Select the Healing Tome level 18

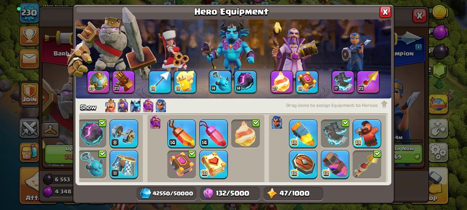213,164
